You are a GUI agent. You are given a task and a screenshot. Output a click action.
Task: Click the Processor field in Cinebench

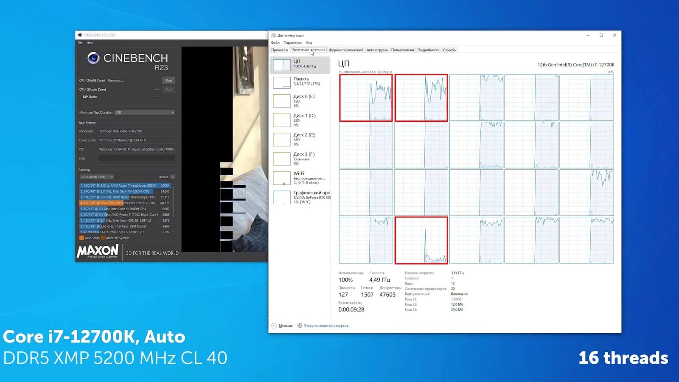pyautogui.click(x=137, y=131)
